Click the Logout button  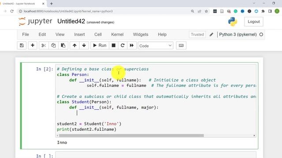[x=254, y=22]
